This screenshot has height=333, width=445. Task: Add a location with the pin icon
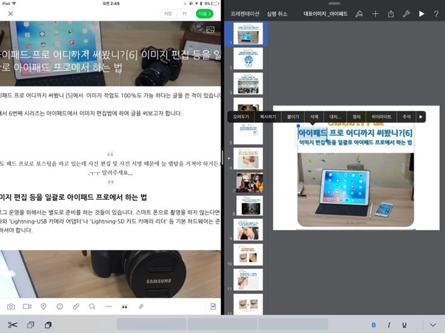[x=43, y=306]
